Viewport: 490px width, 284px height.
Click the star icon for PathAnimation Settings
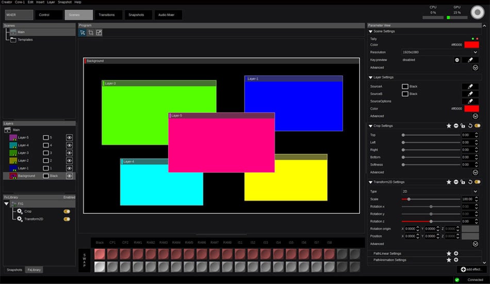[x=449, y=260]
